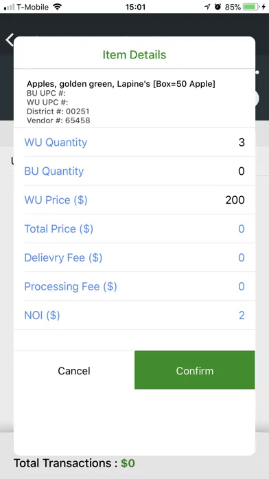Viewport: 269px width, 479px height.
Task: Cancel the Item Details dialog
Action: [74, 370]
